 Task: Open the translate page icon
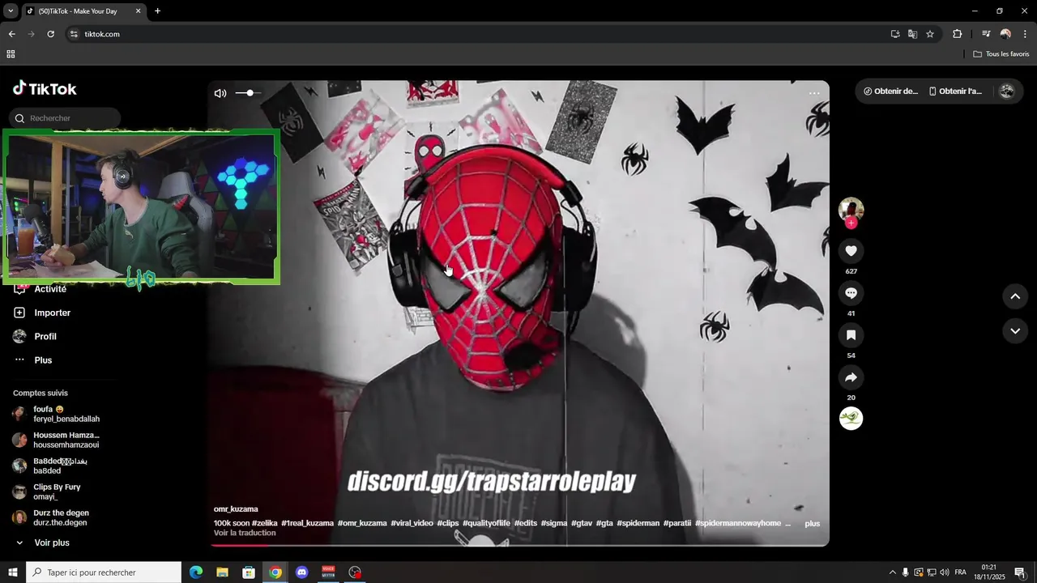pyautogui.click(x=912, y=34)
